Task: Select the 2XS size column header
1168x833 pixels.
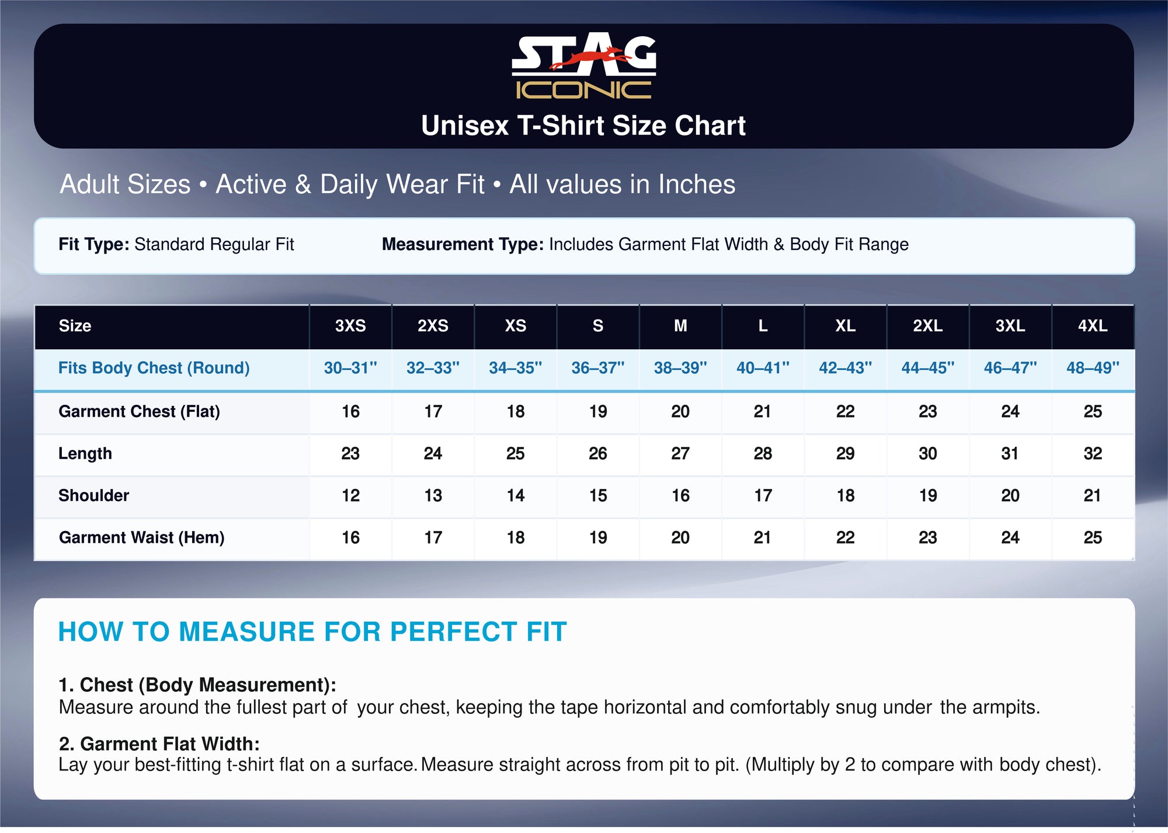Action: (433, 326)
